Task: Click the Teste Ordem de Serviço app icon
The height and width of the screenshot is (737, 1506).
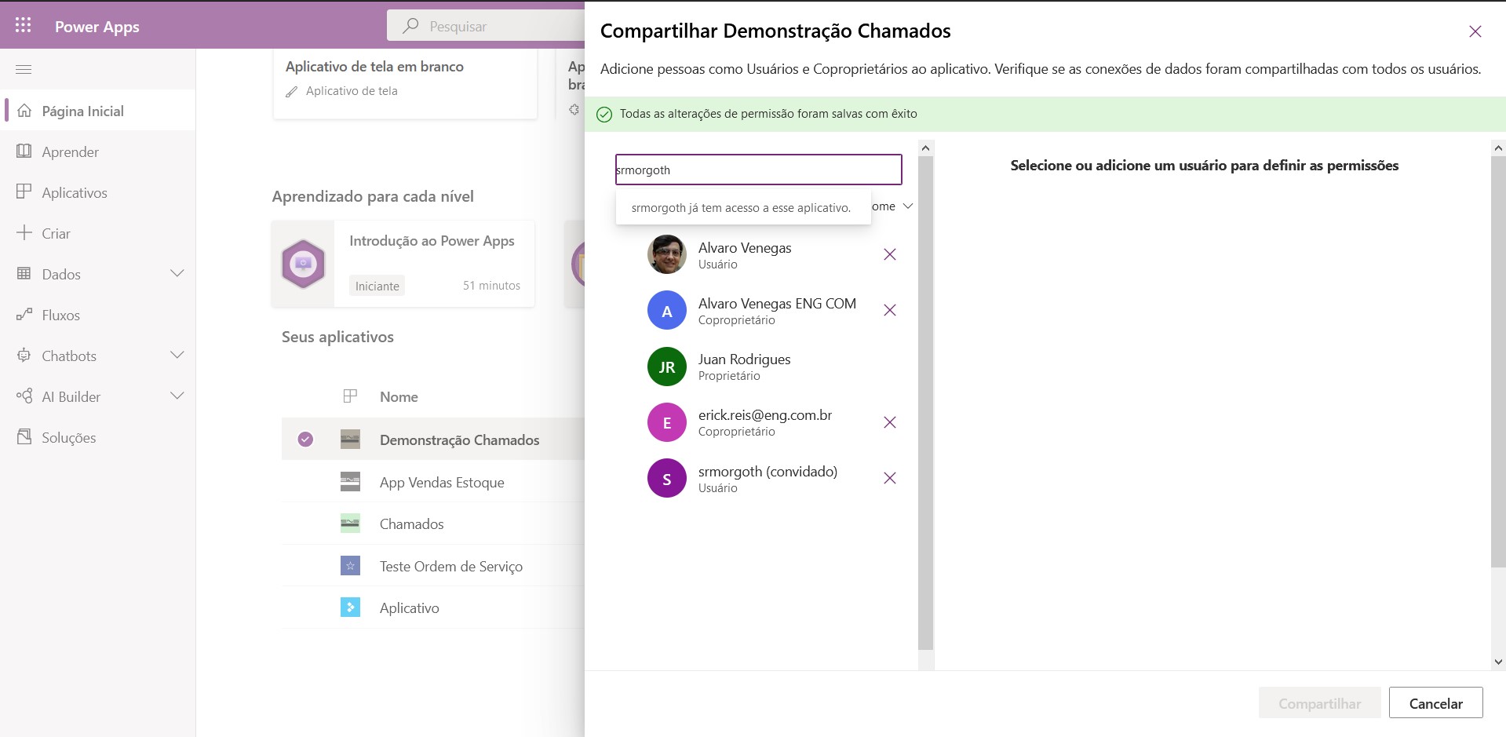Action: pyautogui.click(x=350, y=566)
